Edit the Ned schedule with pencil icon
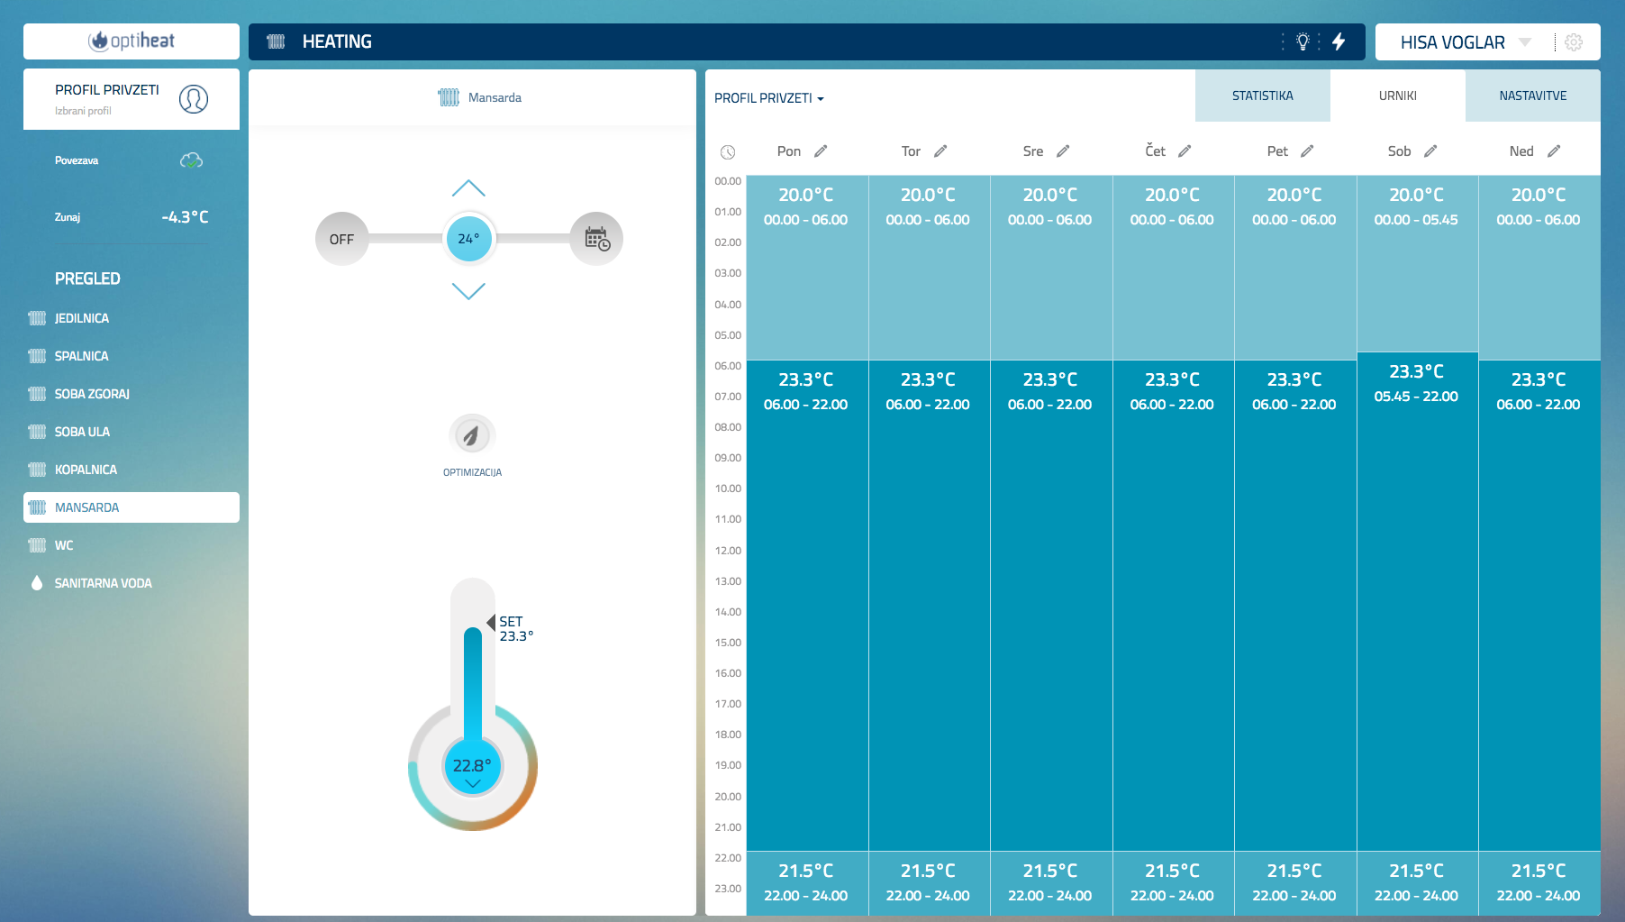This screenshot has height=922, width=1625. 1554,151
